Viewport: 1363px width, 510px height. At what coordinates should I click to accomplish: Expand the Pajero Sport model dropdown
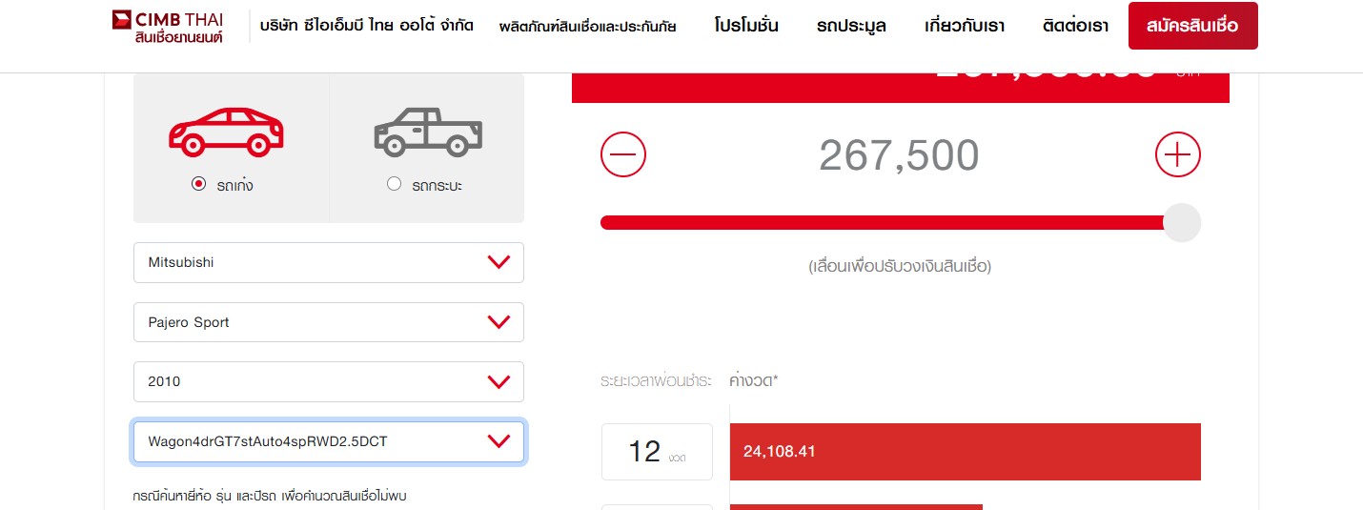point(328,322)
